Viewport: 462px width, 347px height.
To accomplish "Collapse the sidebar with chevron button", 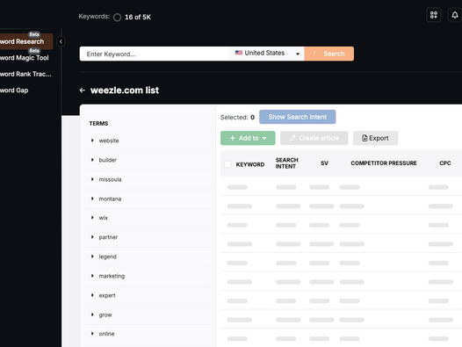I will pos(61,41).
